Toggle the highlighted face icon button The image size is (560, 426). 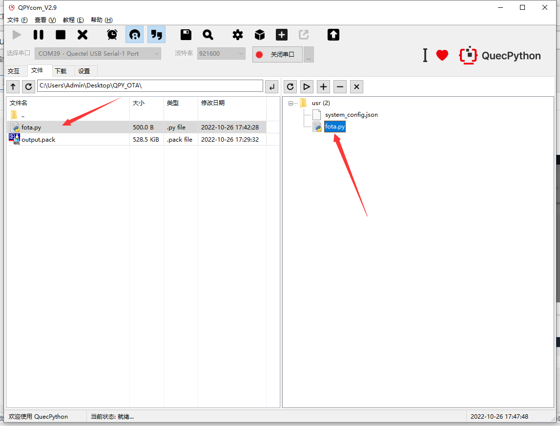(x=134, y=35)
